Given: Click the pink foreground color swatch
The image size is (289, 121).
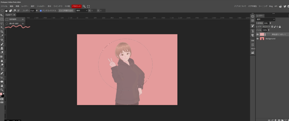Looking at the screenshot, I should click(1, 94).
